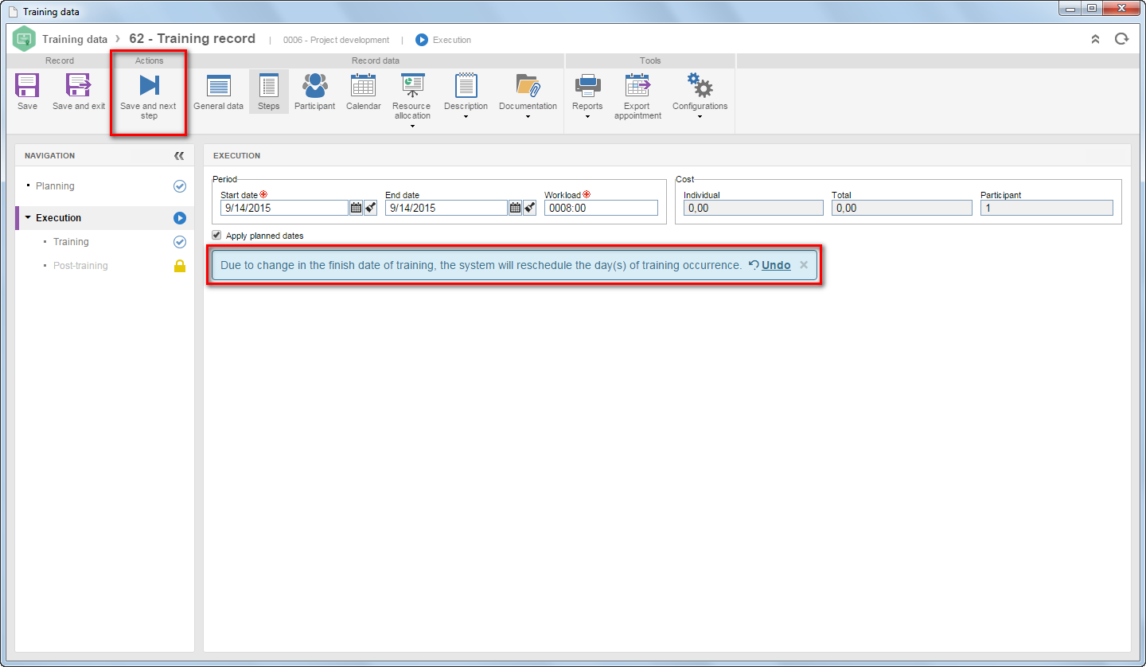Click the Reports printer icon
Viewport: 1146px width, 667px height.
coord(587,85)
